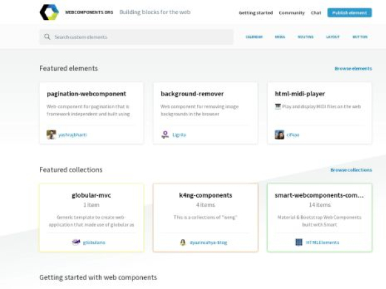
Task: Open the Getting started menu item
Action: pos(256,13)
